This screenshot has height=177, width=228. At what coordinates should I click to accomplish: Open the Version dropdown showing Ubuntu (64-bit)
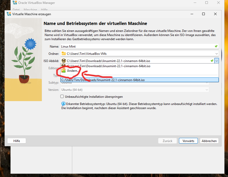[x=135, y=90]
